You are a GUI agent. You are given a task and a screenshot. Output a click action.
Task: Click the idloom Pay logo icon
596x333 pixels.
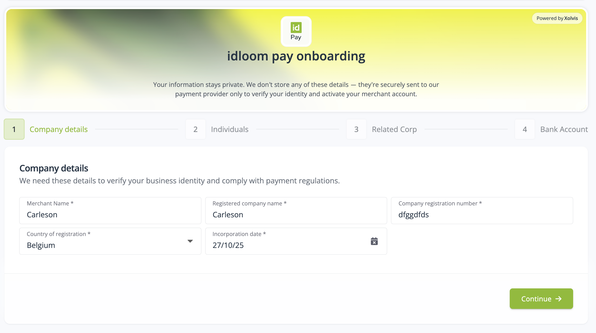[x=296, y=31]
